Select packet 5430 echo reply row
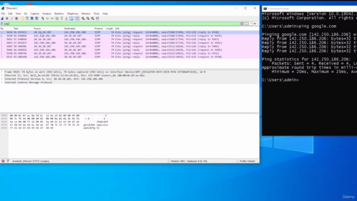This screenshot has height=201, width=357. coord(129,36)
